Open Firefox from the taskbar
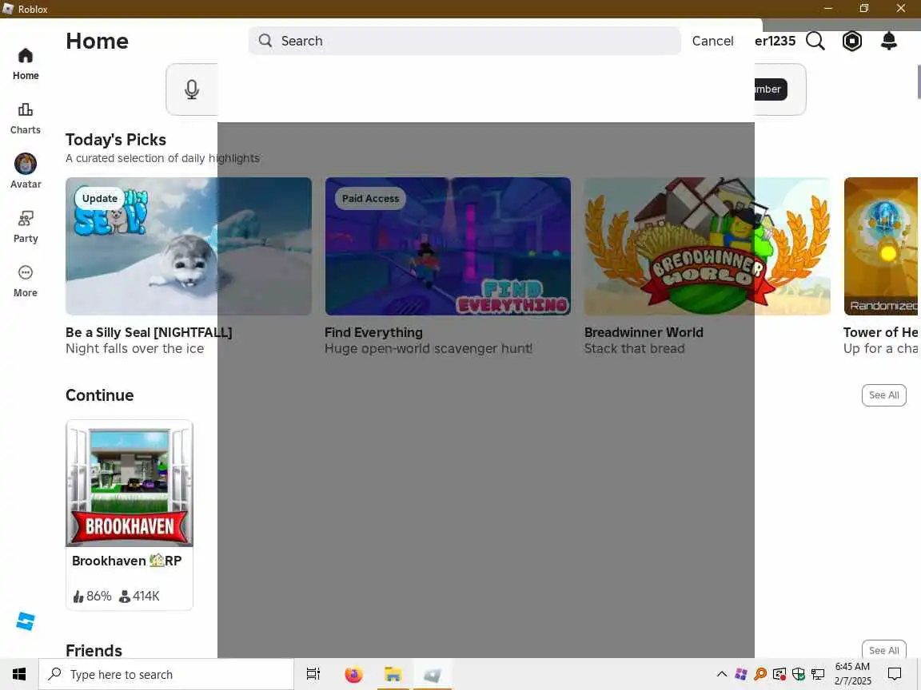This screenshot has height=690, width=921. click(353, 674)
